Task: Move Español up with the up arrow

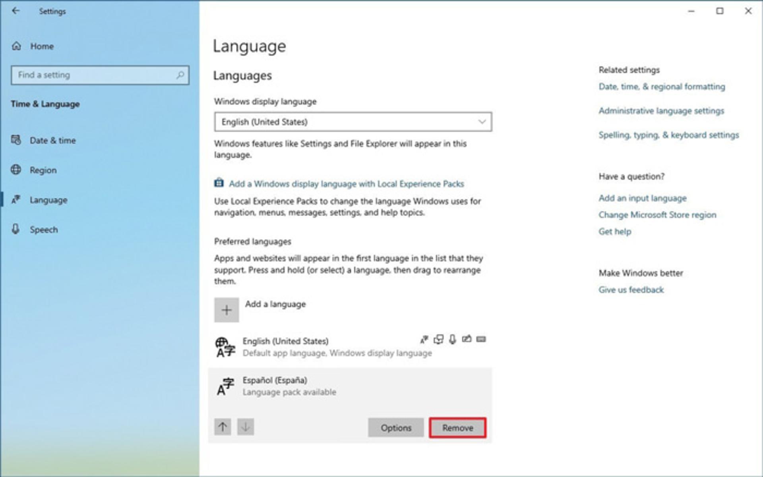Action: click(x=223, y=427)
